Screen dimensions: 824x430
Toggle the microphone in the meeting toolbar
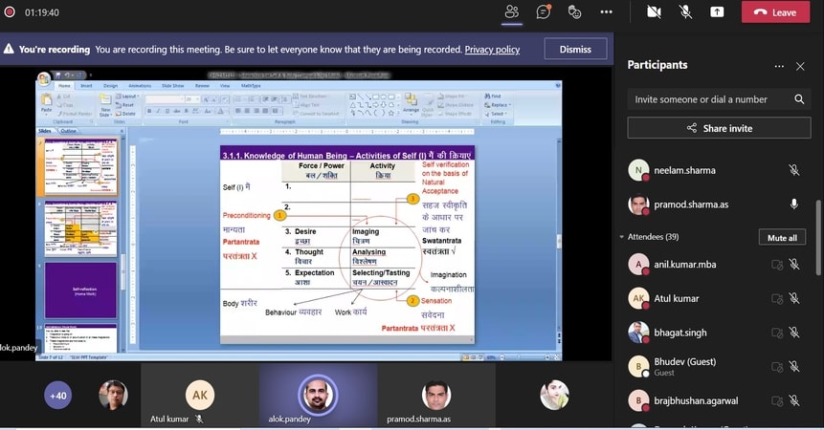(x=685, y=11)
